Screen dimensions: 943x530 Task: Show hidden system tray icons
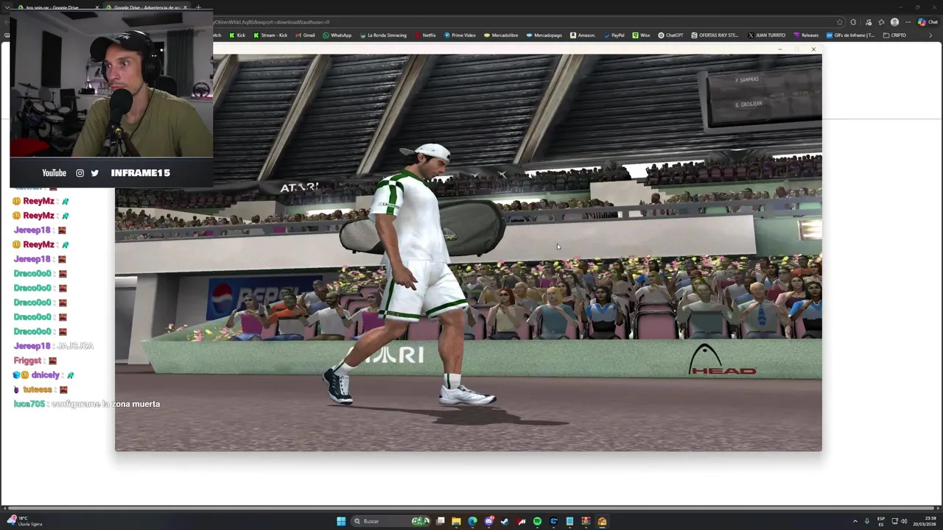click(x=855, y=521)
